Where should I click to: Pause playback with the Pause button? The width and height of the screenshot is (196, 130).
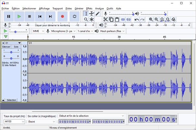click(9, 16)
